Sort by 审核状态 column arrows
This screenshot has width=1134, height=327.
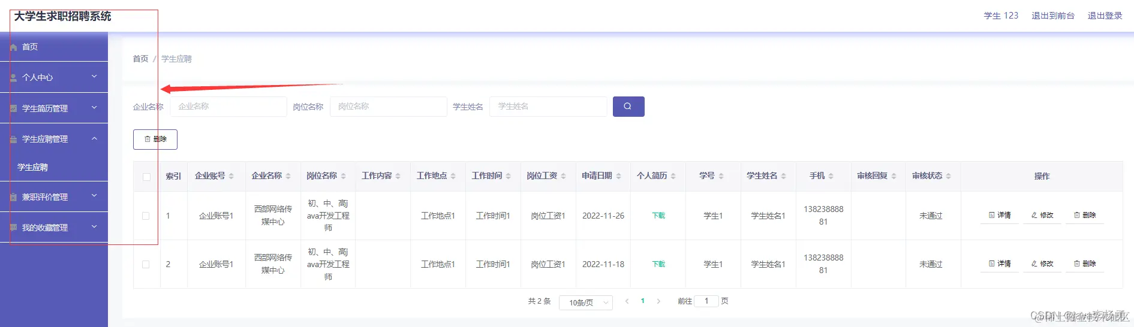point(948,176)
